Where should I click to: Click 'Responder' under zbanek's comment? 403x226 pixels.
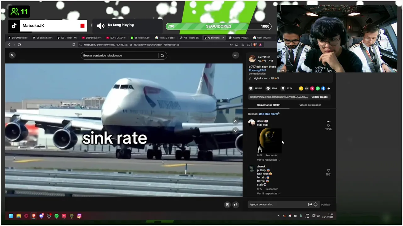coord(271,189)
